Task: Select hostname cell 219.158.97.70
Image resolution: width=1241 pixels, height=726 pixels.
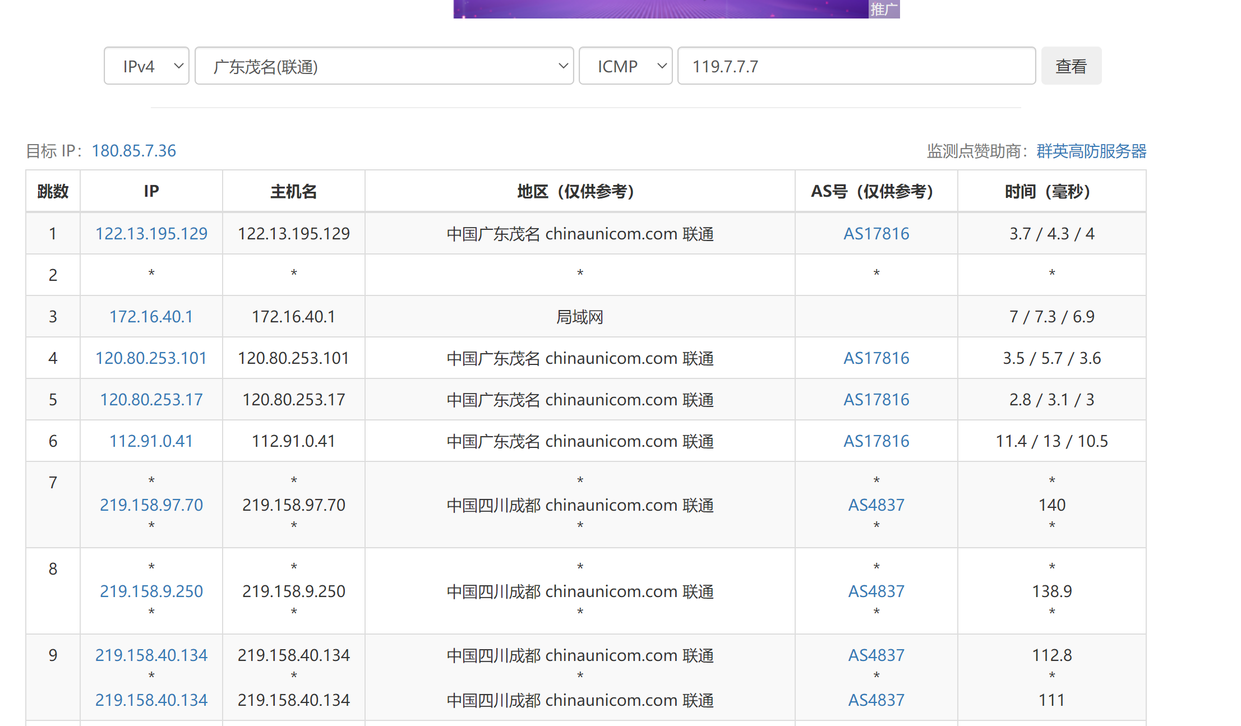Action: coord(294,505)
